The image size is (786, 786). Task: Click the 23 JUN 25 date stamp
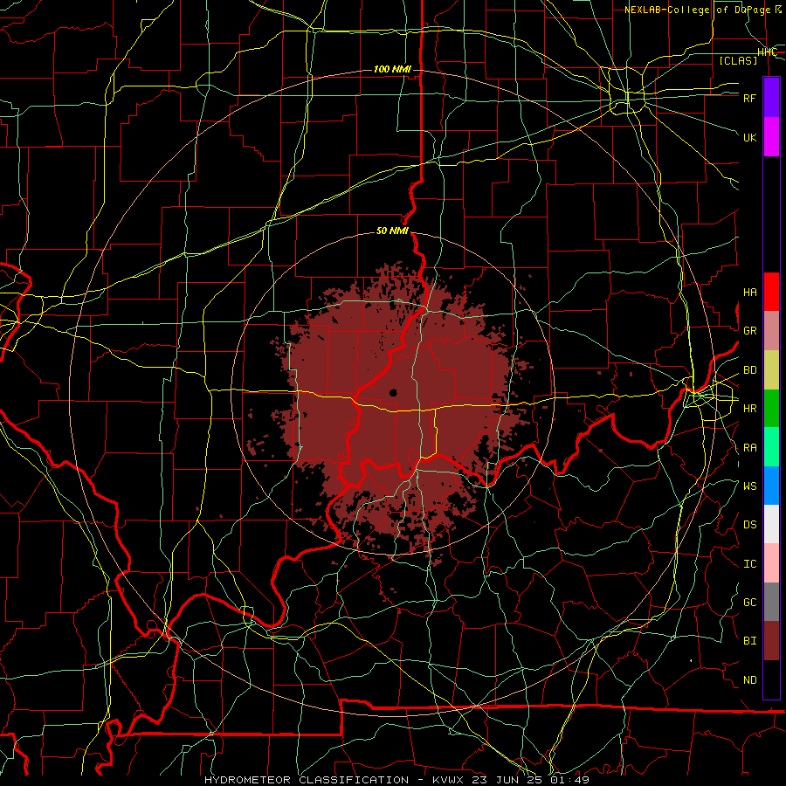[507, 780]
